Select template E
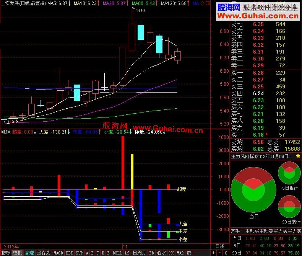The image size is (302, 256). 108,253
